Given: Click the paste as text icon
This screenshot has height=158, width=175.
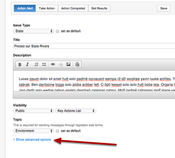Looking at the screenshot, I should tap(77, 65).
